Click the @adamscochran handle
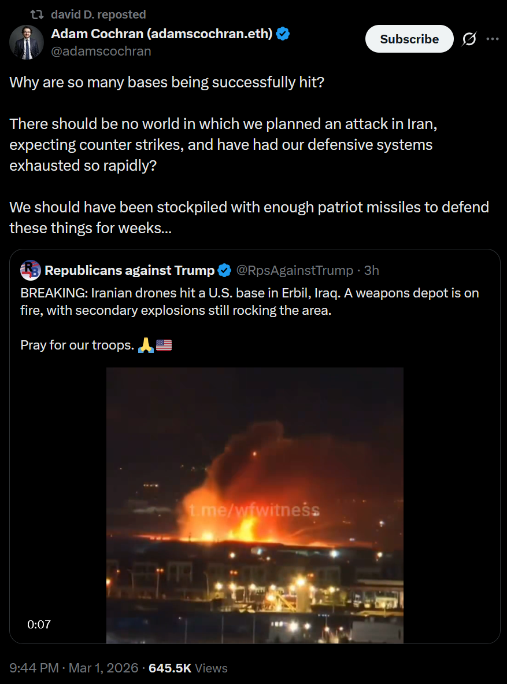The image size is (507, 684). 101,51
